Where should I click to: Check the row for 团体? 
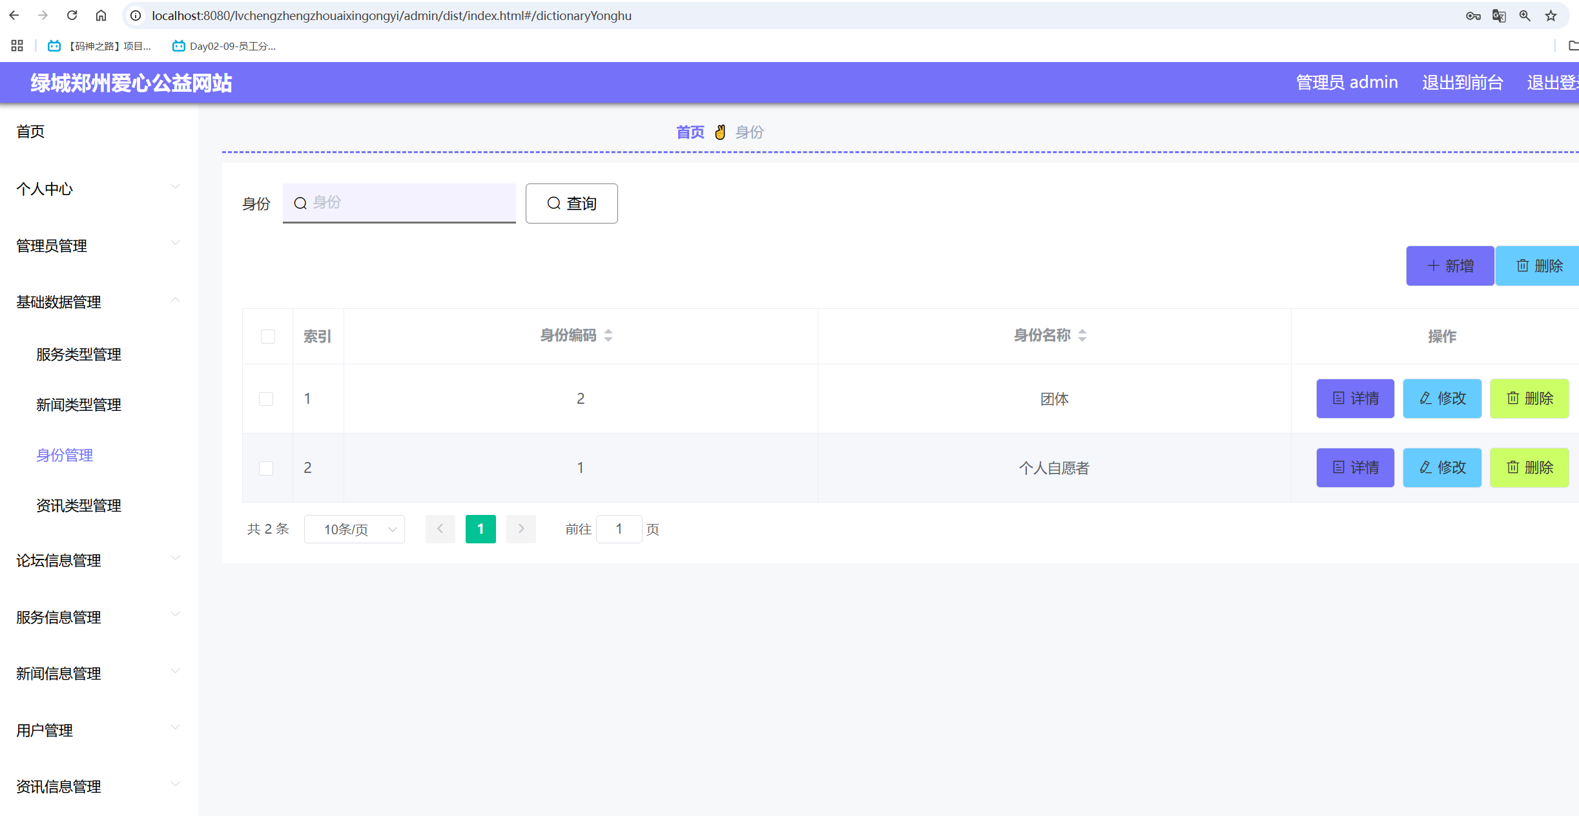point(266,399)
